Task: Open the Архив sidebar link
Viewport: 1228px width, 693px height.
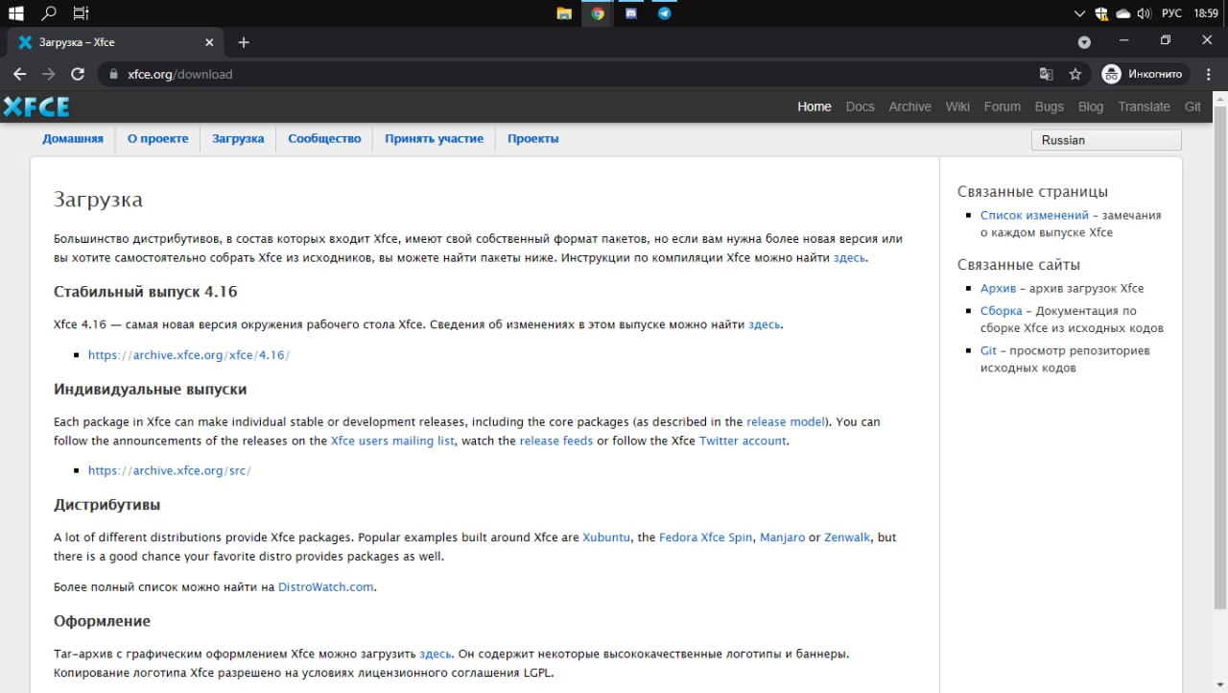Action: tap(998, 289)
